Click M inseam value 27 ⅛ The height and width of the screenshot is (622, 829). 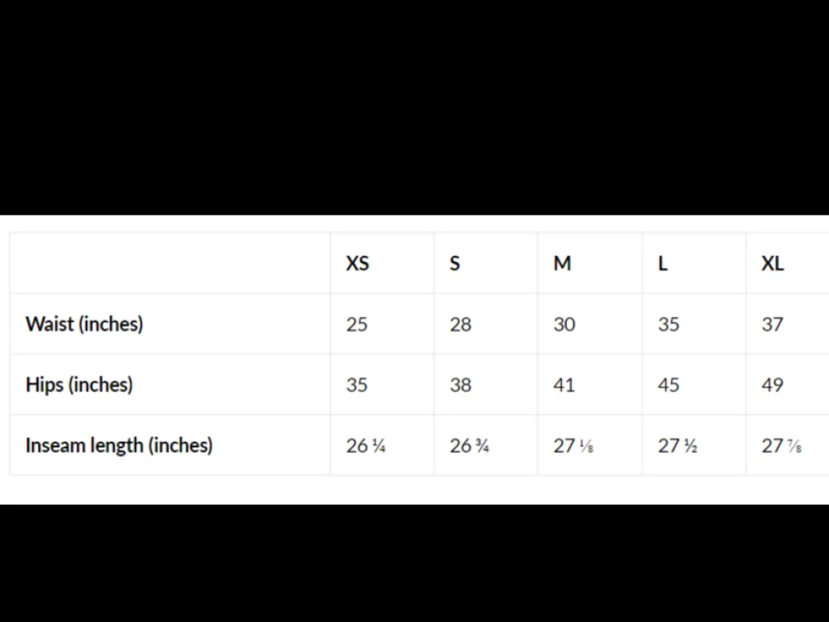coord(574,446)
